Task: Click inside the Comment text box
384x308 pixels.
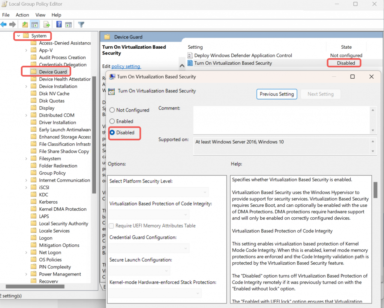Action: [x=282, y=120]
